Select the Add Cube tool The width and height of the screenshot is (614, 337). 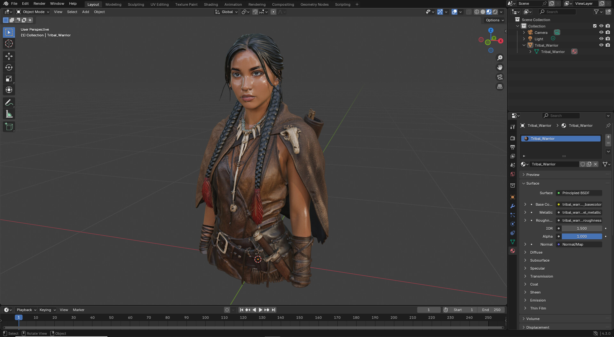9,127
